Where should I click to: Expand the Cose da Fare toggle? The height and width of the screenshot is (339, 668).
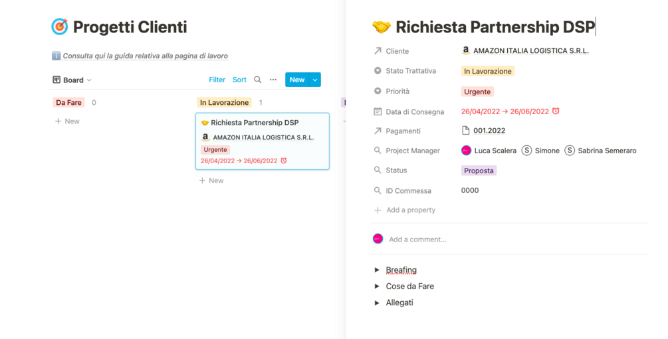(x=377, y=287)
